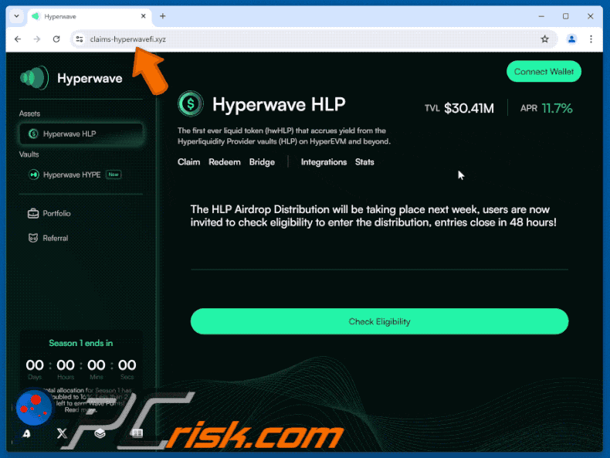Click the Hyperwave logo in the sidebar
610x458 pixels.
(35, 78)
